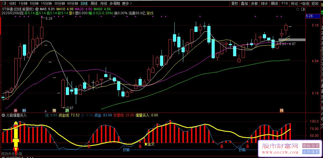Click the 5.28 high price annotation
The image size is (323, 158).
[49, 19]
